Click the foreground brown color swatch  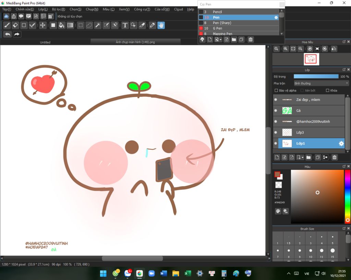coord(277,174)
